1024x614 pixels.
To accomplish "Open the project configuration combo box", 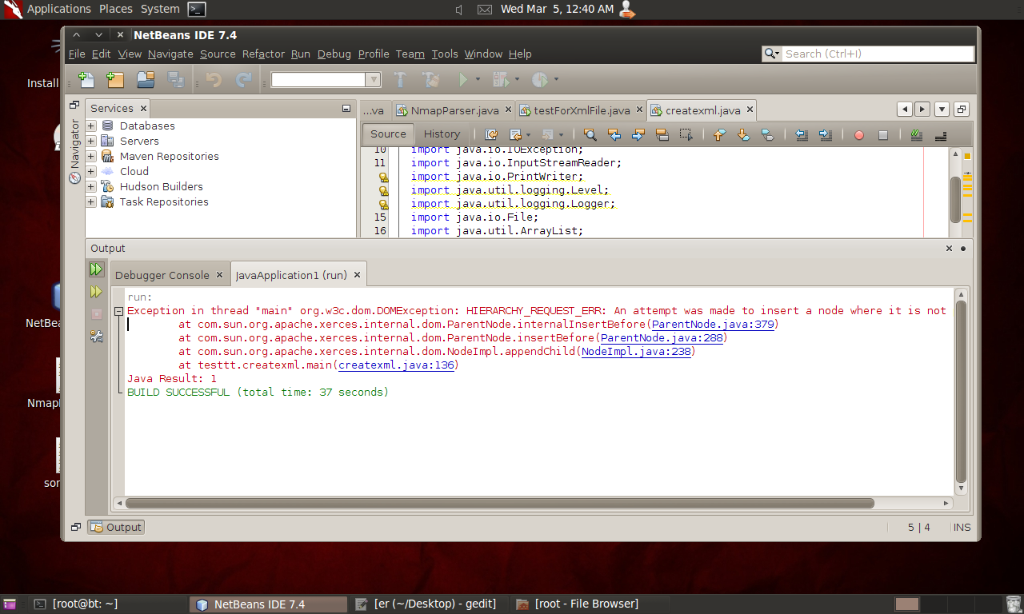I will tap(326, 79).
